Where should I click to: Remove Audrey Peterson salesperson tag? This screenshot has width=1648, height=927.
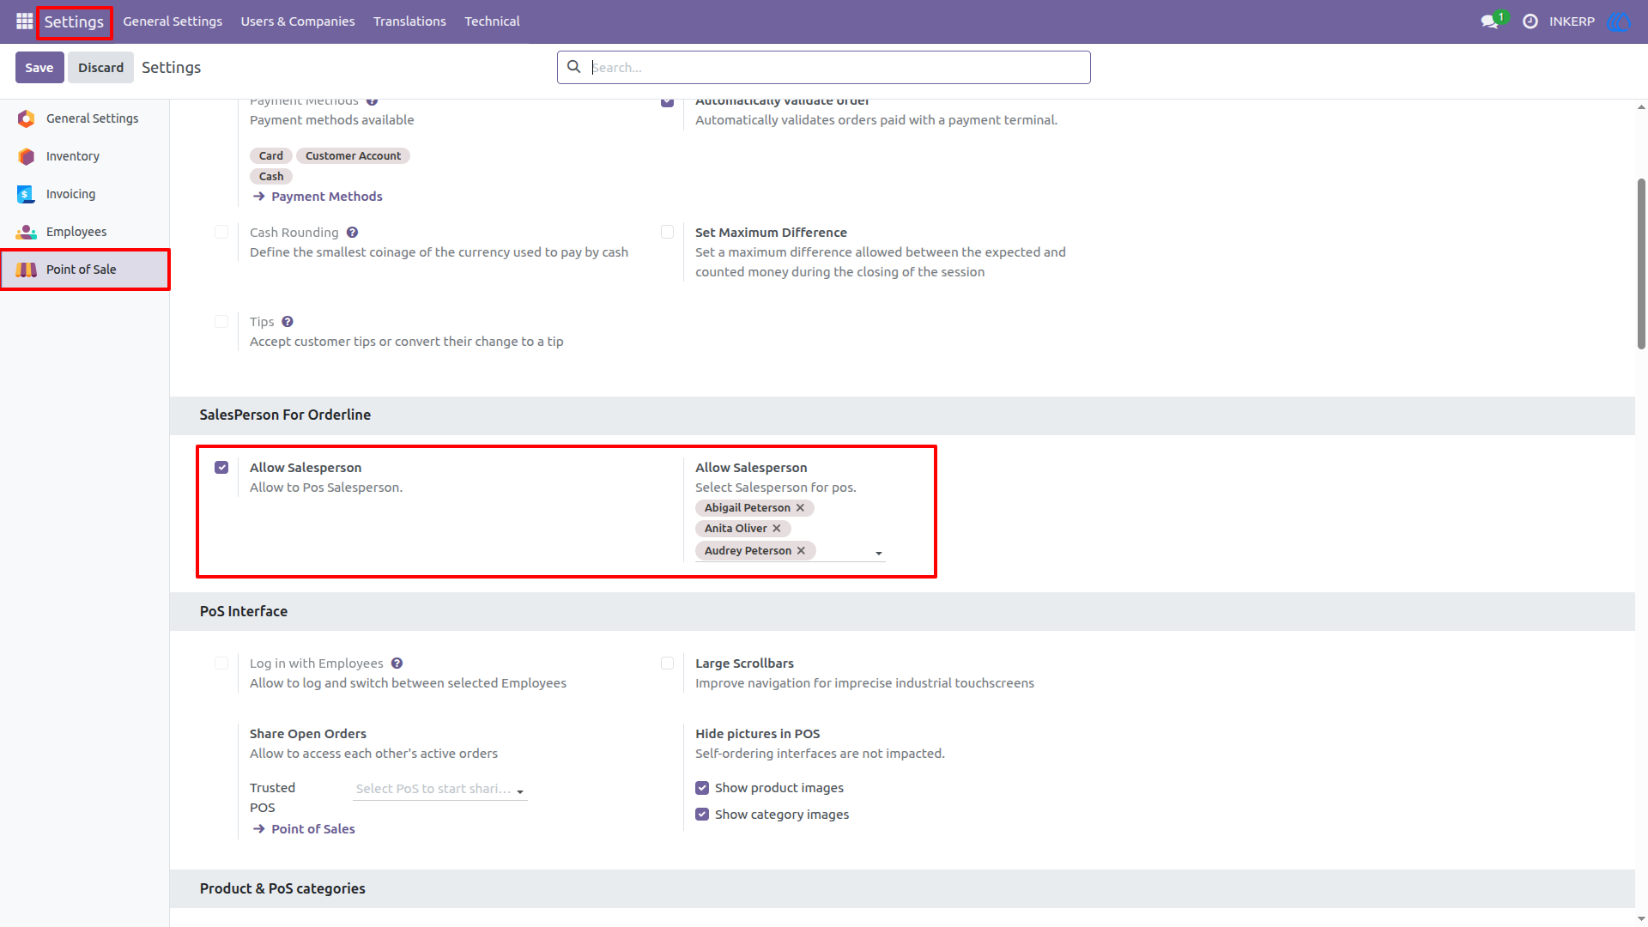(x=801, y=551)
